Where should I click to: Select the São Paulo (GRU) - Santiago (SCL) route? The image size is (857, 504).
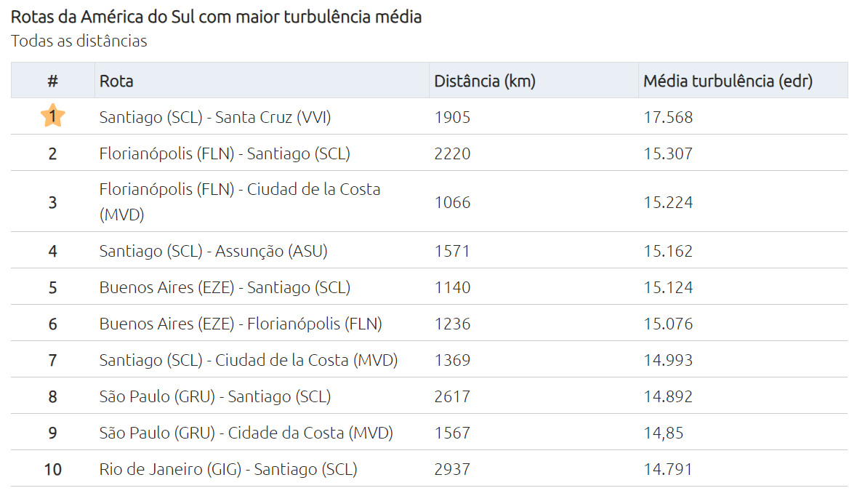click(x=215, y=396)
